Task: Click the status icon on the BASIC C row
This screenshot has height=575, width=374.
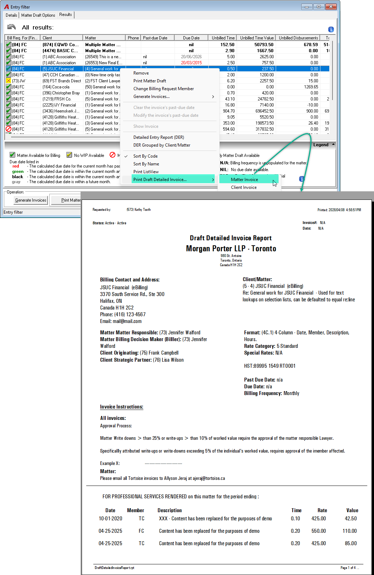Action: click(9, 51)
